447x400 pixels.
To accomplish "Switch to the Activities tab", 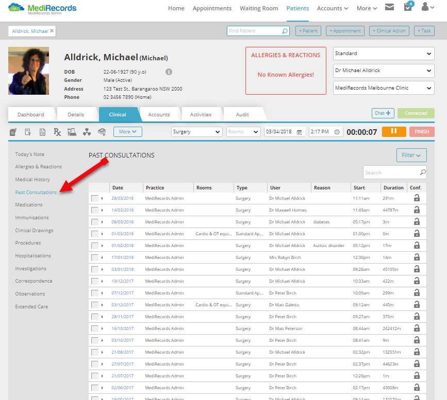I will coord(201,114).
